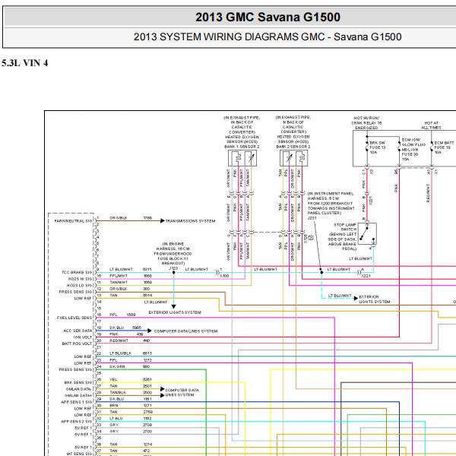The width and height of the screenshot is (456, 456).
Task: Click the stop lamp switch symbol
Action: [x=367, y=234]
